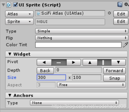Click the Depth value field
The width and height of the screenshot is (129, 112).
click(78, 70)
